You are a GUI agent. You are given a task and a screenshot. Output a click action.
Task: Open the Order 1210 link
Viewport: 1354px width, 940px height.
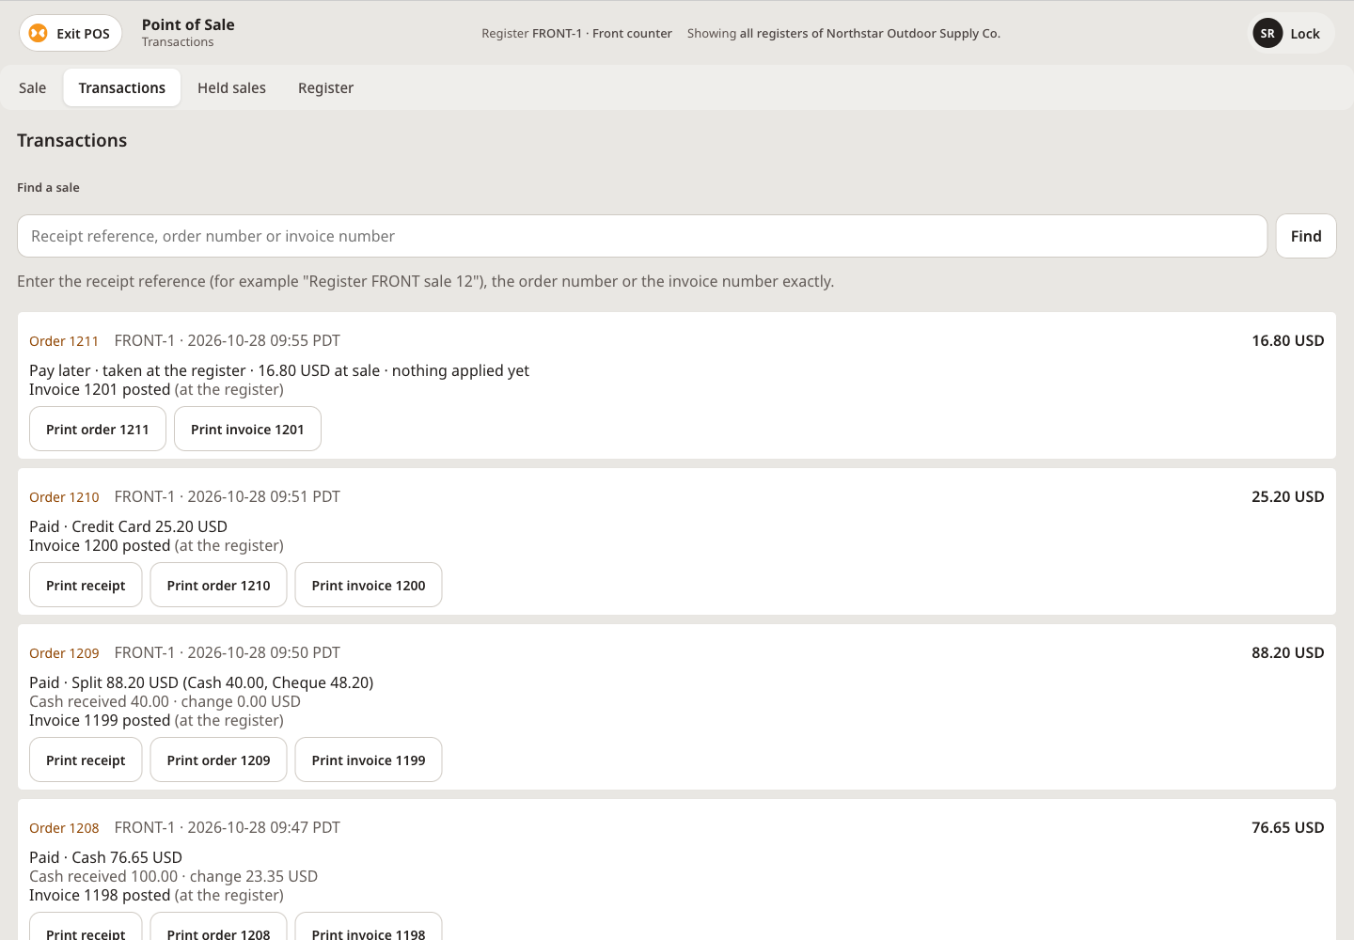pyautogui.click(x=64, y=497)
